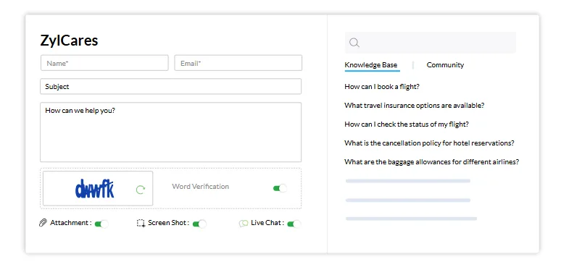Screen dimensions: 561x275
Task: Click the "Attachment :" label text
Action: click(x=71, y=223)
